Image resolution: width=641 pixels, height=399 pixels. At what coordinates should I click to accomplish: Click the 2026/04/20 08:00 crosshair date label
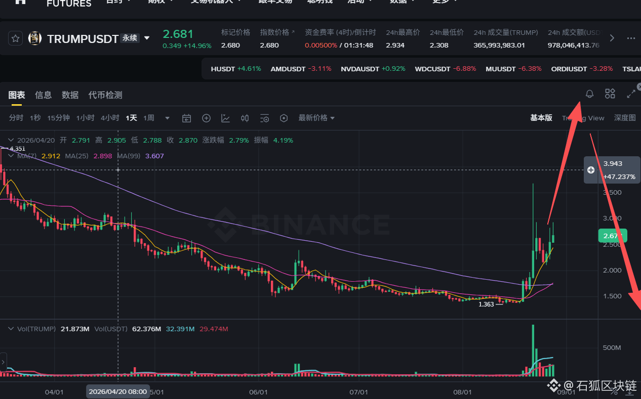118,391
